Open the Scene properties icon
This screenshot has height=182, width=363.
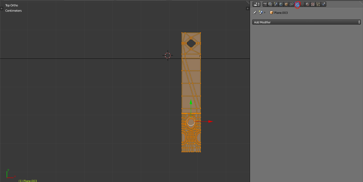coord(275,4)
